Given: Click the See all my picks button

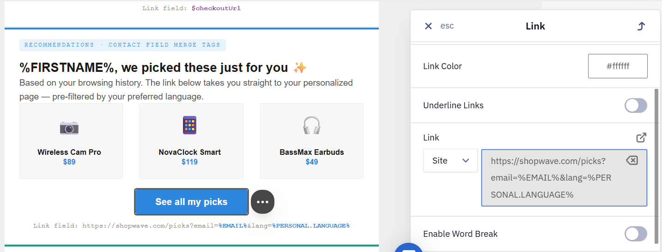Looking at the screenshot, I should [191, 202].
